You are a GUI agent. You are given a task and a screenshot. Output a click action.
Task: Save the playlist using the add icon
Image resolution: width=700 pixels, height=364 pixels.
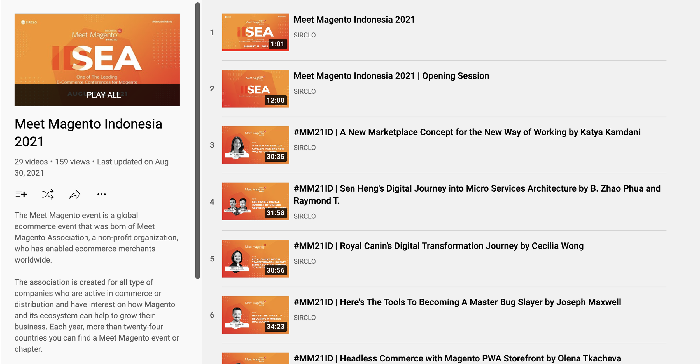(21, 194)
